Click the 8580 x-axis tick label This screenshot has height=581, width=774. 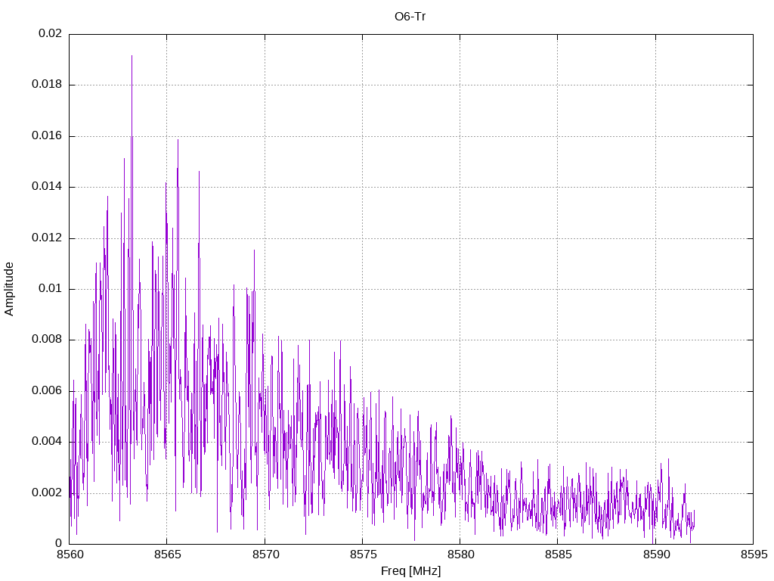(460, 555)
